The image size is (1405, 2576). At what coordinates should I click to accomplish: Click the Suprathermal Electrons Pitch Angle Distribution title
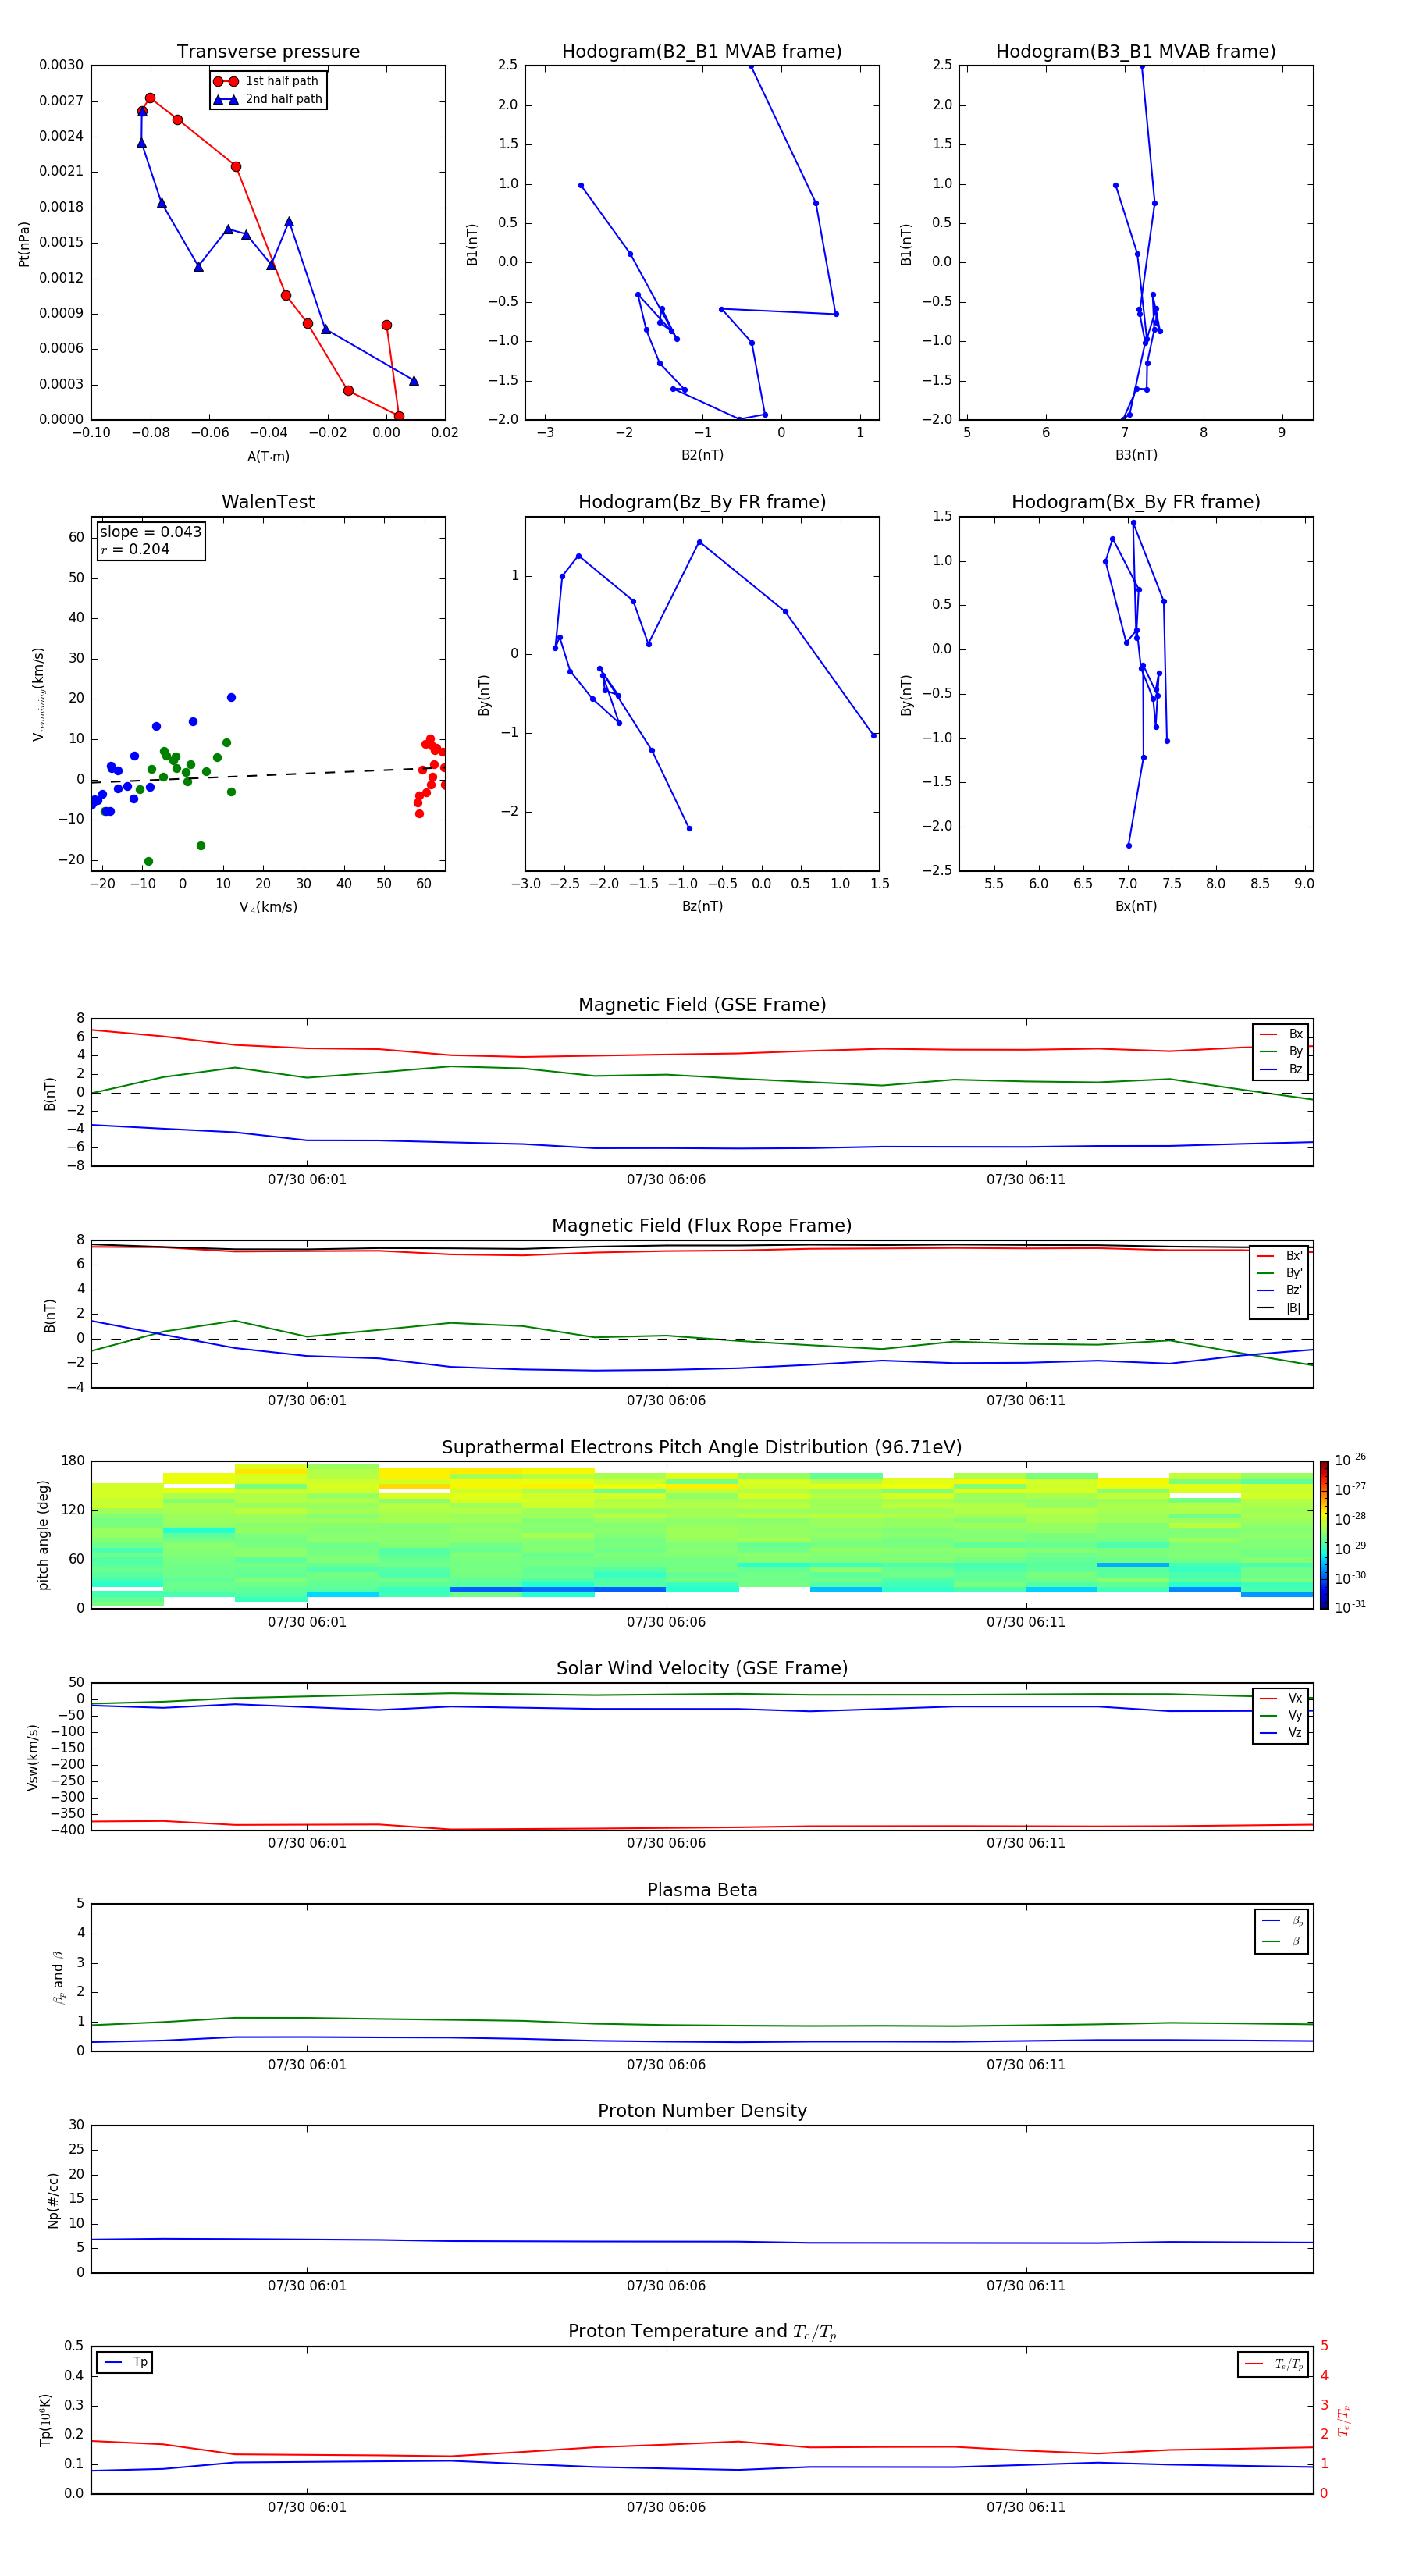coord(701,1447)
